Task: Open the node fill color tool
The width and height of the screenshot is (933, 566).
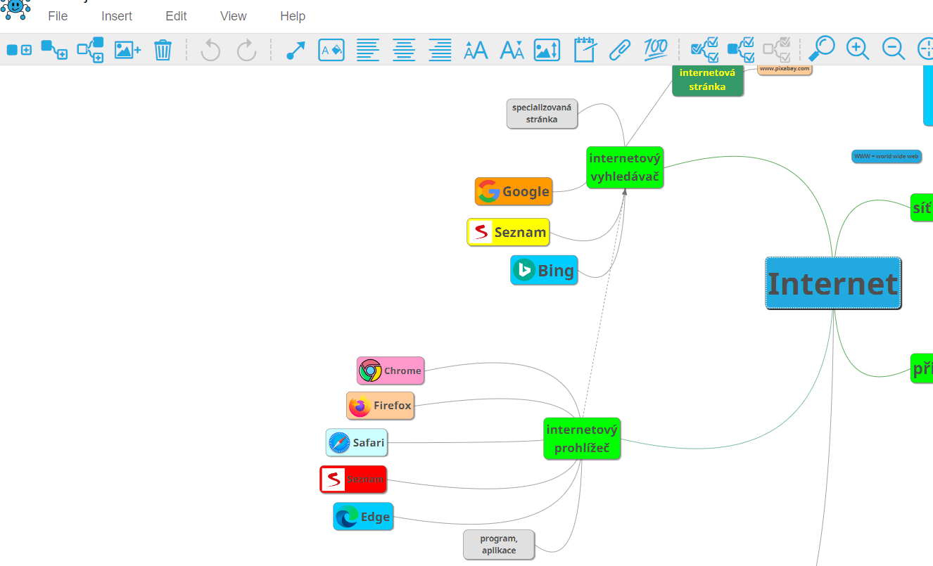Action: click(x=331, y=50)
